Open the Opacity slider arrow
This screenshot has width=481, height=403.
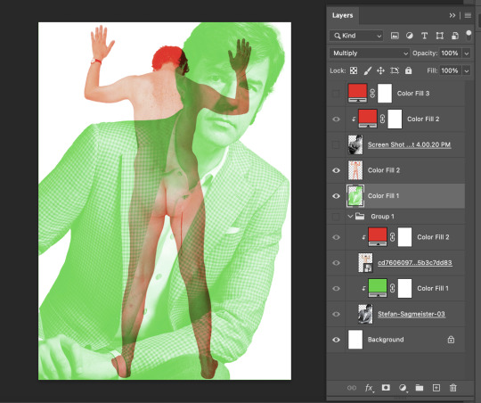click(x=466, y=53)
